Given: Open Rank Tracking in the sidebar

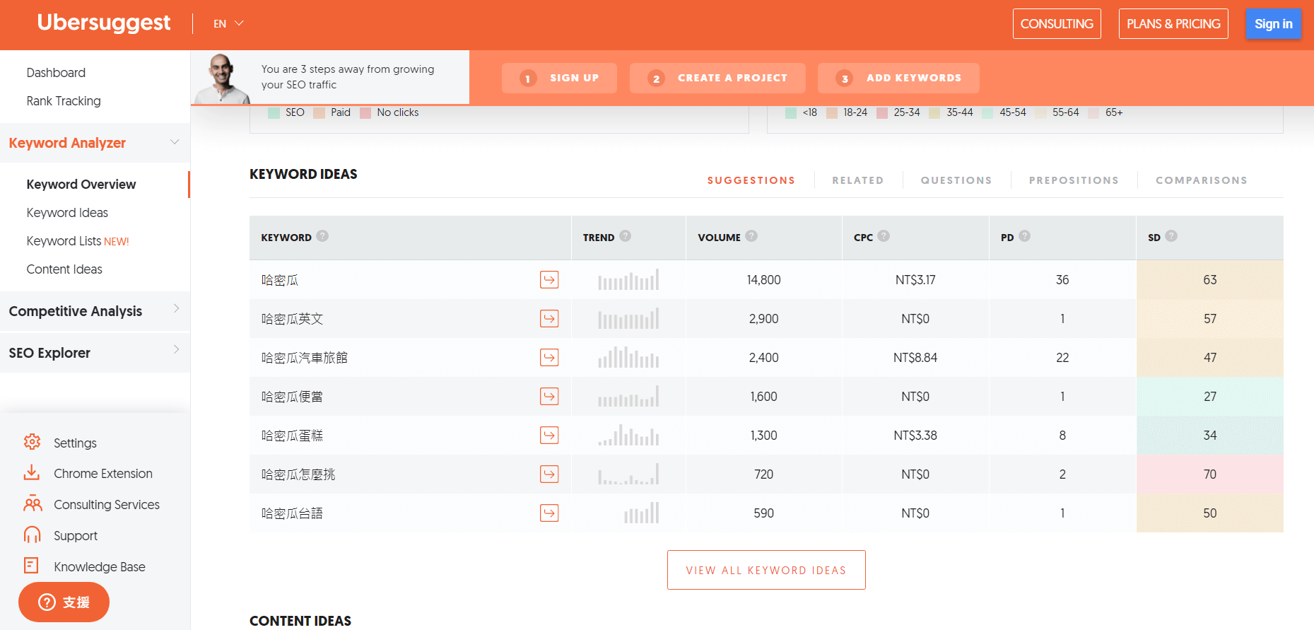Looking at the screenshot, I should tap(64, 101).
